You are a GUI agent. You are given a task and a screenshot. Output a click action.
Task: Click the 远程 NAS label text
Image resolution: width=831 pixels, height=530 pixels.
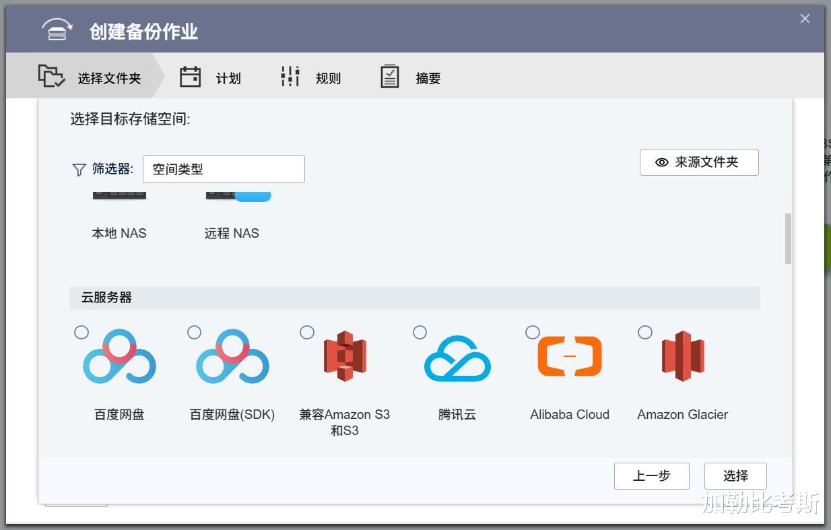click(232, 234)
